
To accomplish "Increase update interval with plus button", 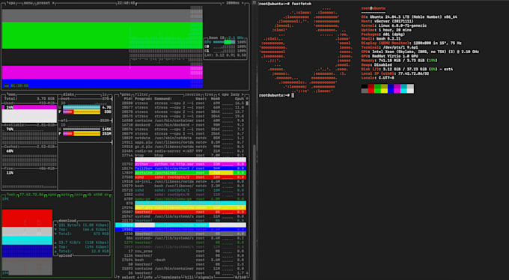I will pos(243,3).
